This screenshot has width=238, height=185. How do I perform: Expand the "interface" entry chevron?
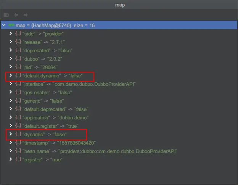(11, 84)
